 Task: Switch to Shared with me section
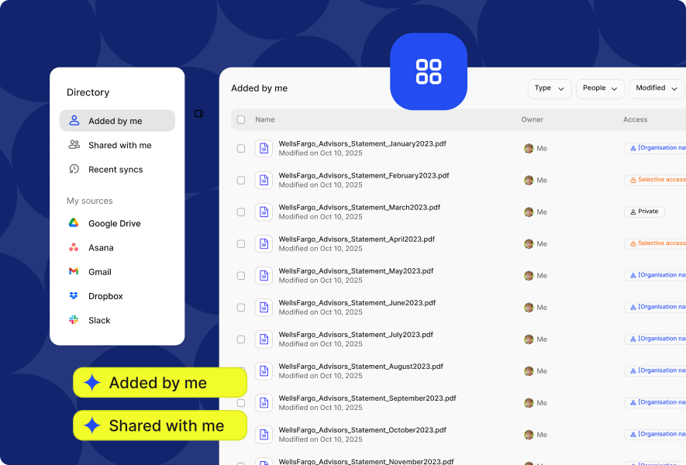pyautogui.click(x=119, y=145)
